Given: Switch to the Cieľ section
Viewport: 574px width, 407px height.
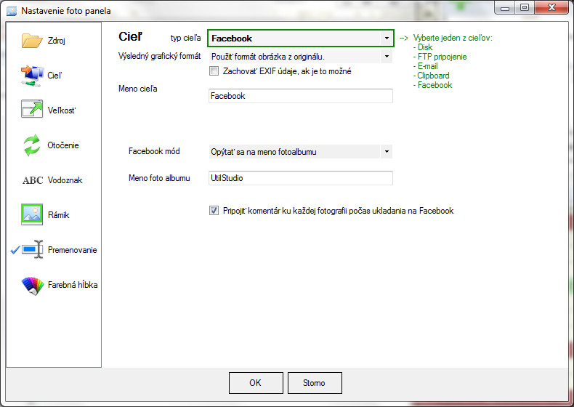Looking at the screenshot, I should pyautogui.click(x=55, y=76).
